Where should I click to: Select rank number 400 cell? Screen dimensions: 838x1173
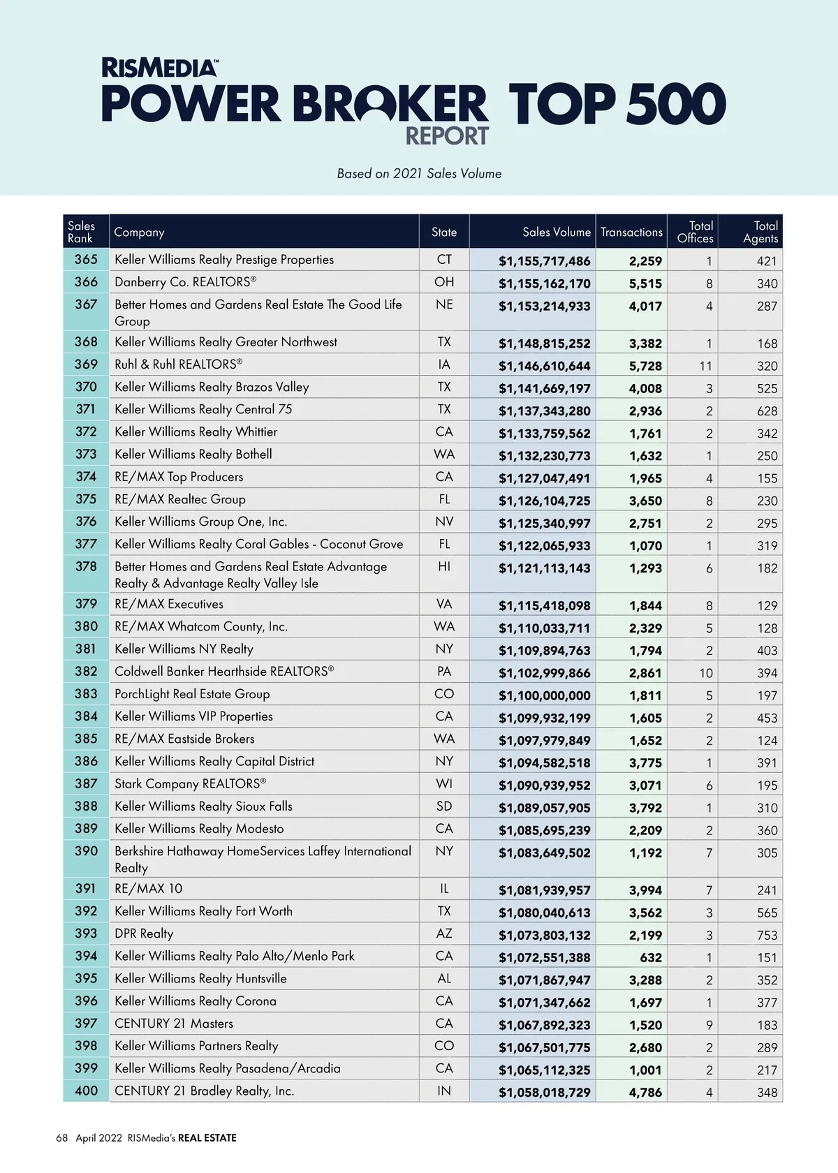(x=86, y=1091)
